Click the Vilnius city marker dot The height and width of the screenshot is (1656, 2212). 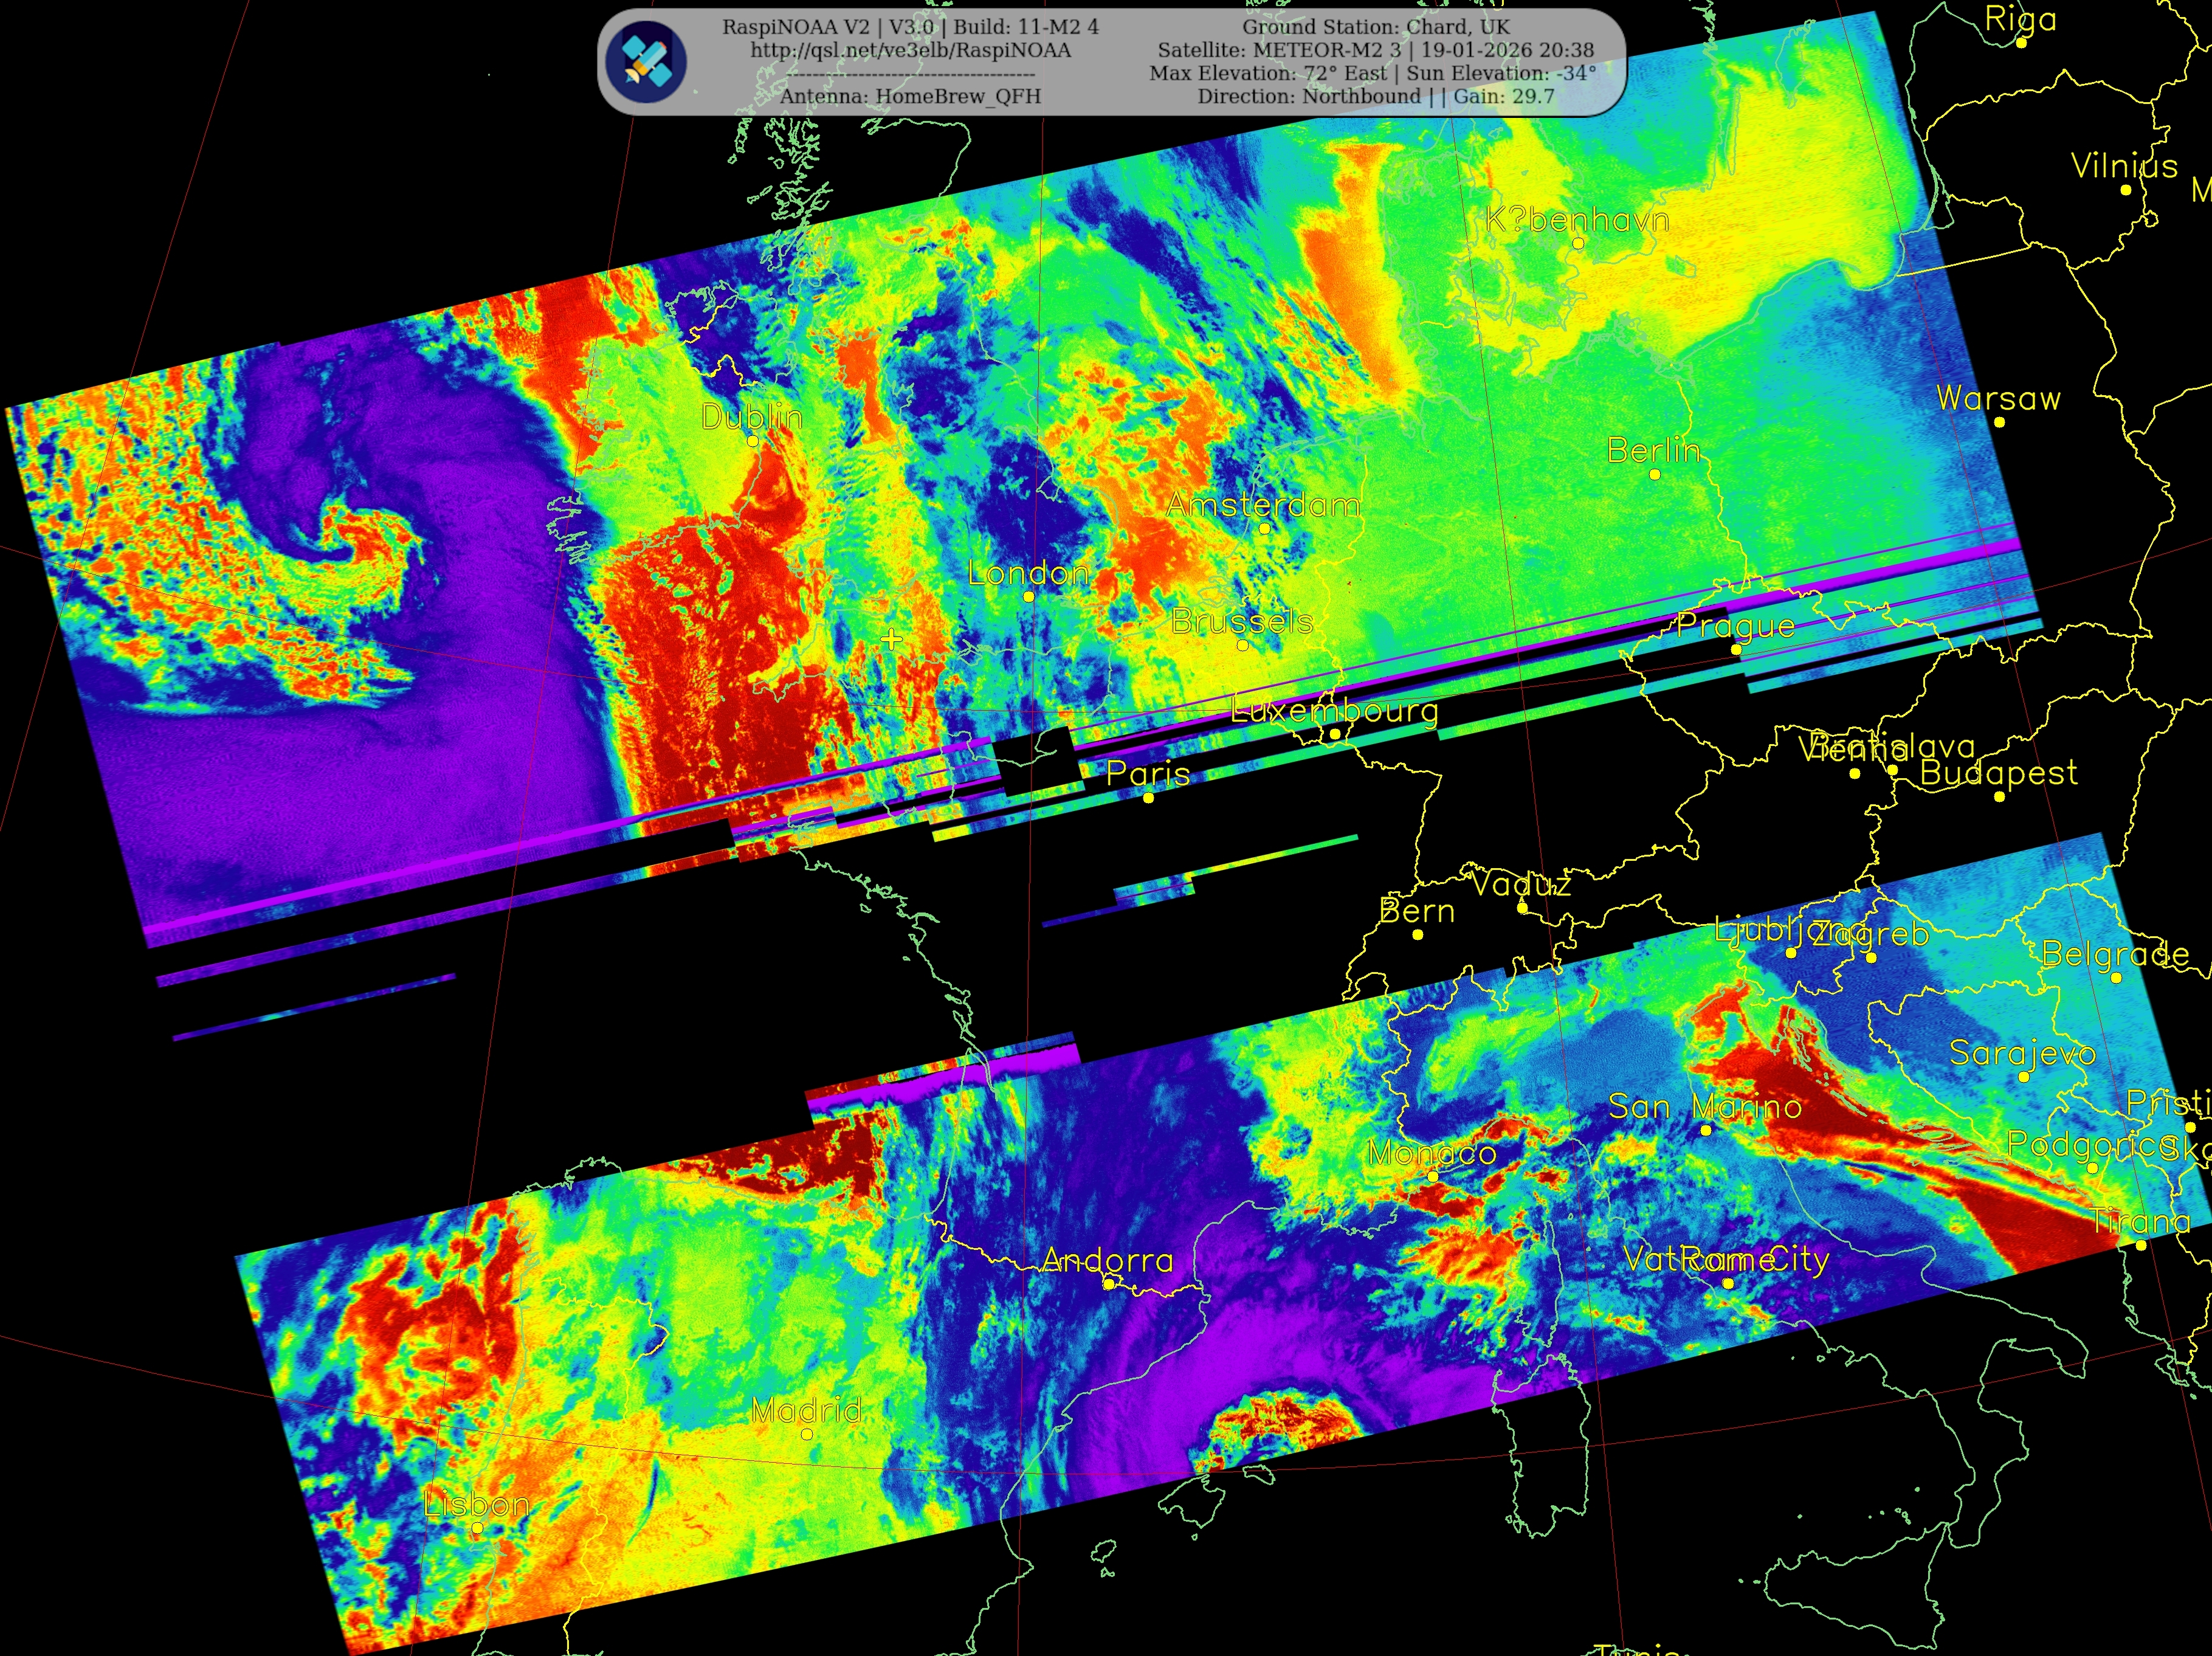(2125, 190)
